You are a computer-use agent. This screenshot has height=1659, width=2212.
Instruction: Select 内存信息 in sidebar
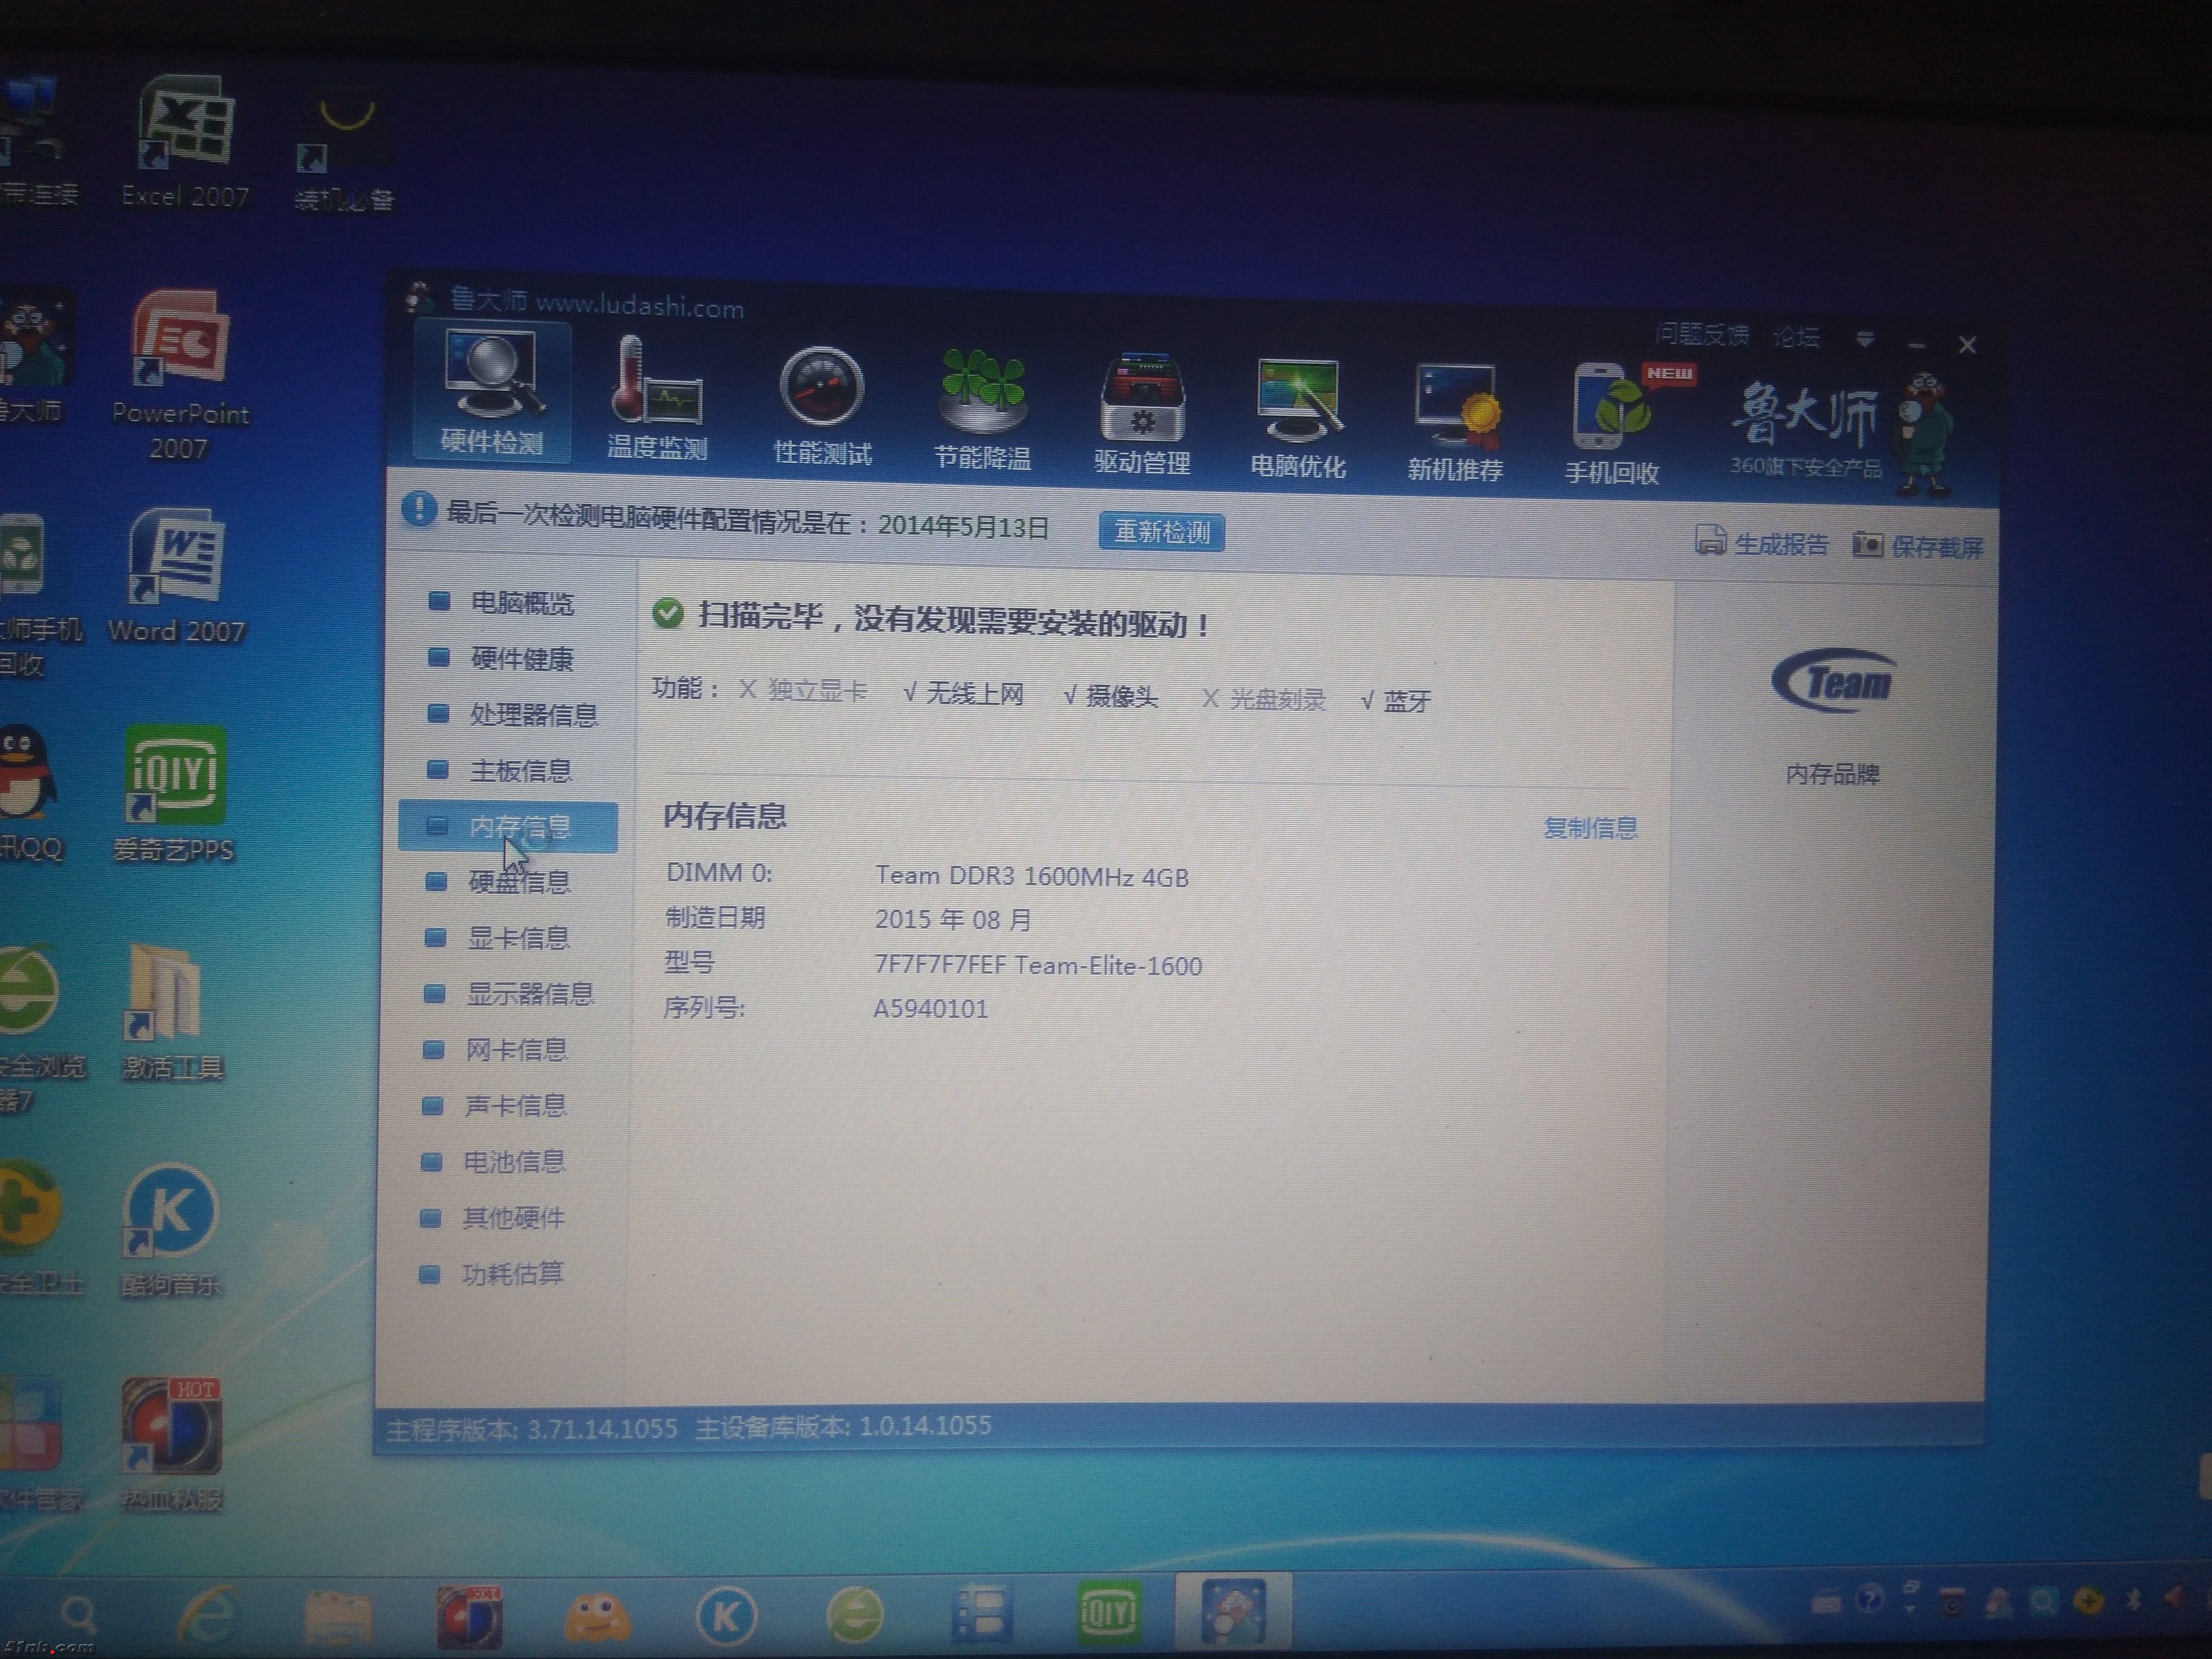click(508, 827)
